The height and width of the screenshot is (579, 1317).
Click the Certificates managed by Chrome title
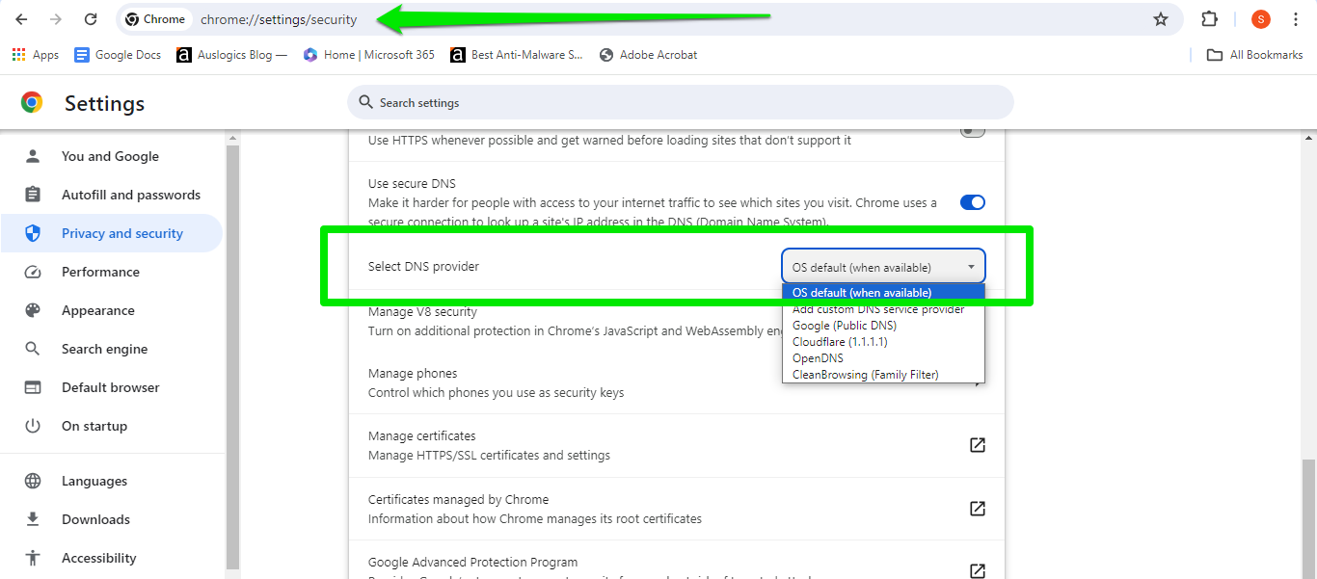(x=458, y=500)
